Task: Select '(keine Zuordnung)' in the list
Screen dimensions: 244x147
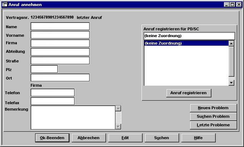Action: (x=186, y=43)
